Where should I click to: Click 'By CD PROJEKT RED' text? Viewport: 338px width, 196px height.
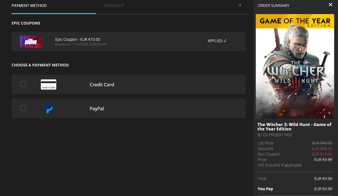[x=275, y=135]
